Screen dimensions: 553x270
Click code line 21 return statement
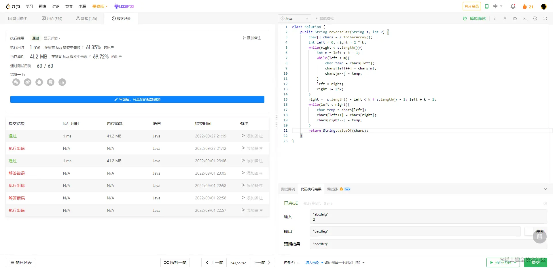338,131
